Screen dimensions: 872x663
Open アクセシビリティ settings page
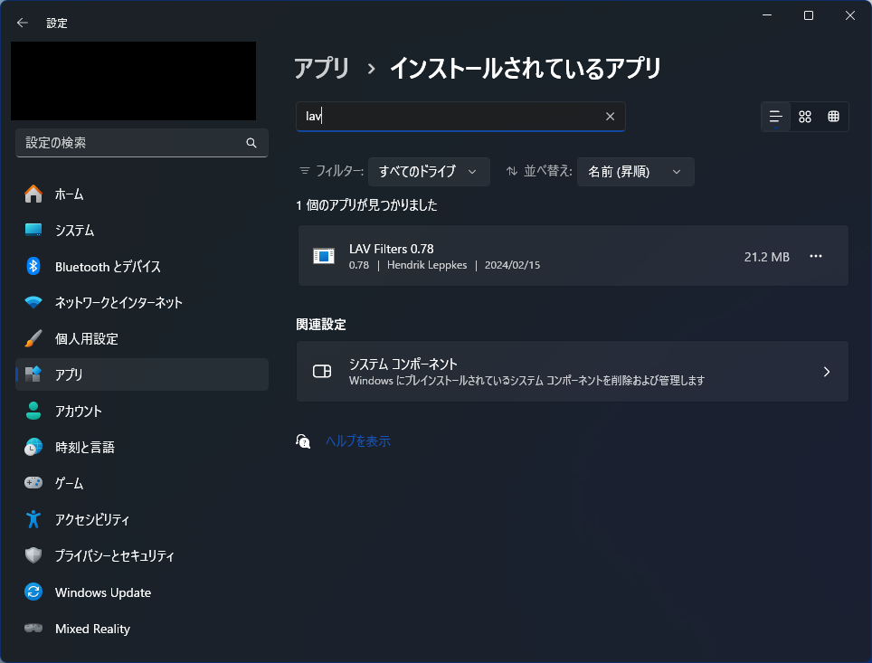(142, 519)
